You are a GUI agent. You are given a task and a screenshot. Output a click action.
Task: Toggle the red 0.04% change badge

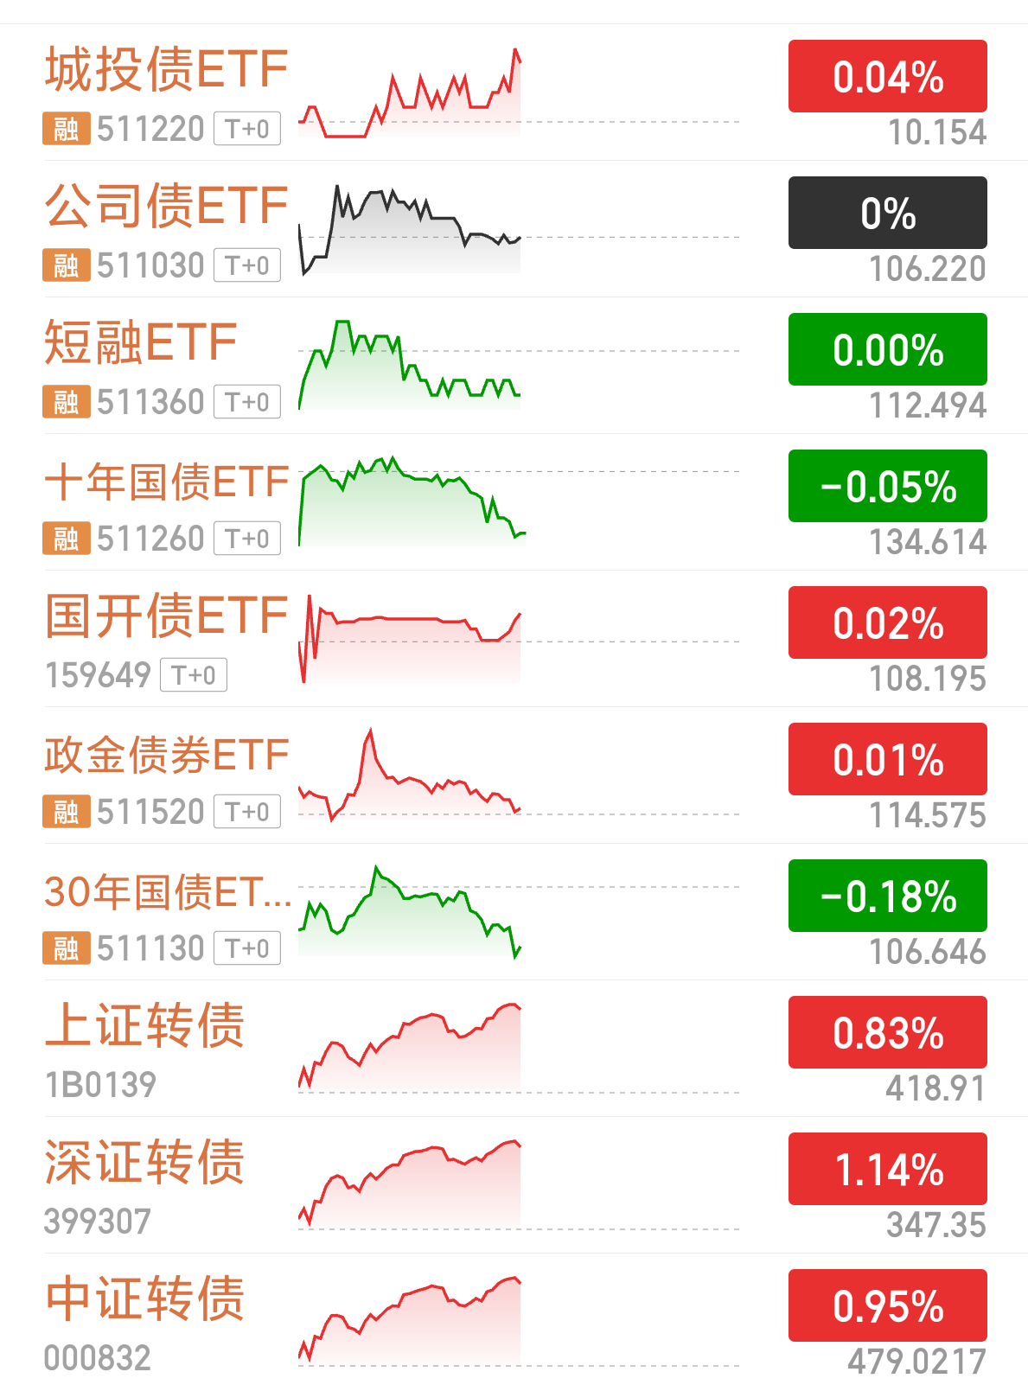(888, 76)
